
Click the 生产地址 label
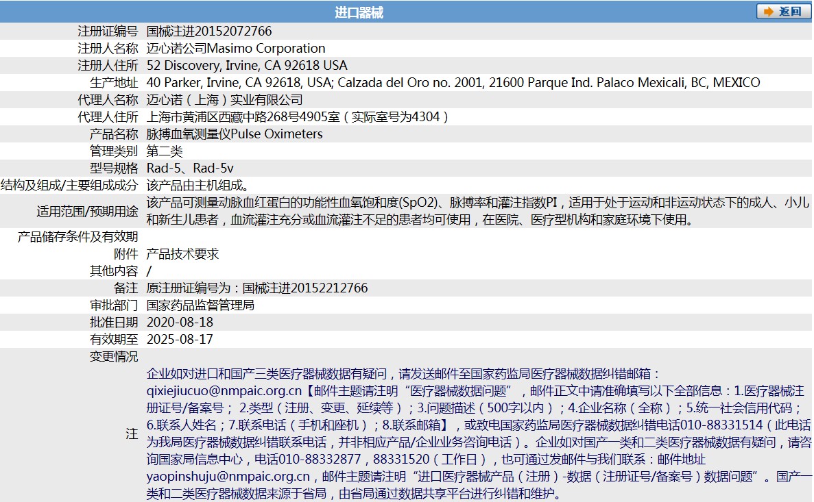click(115, 82)
